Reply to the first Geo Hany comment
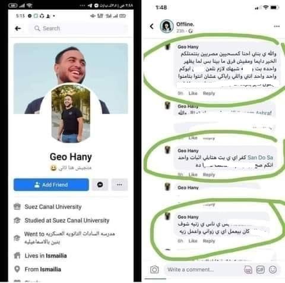This screenshot has width=285, height=283. pyautogui.click(x=209, y=93)
